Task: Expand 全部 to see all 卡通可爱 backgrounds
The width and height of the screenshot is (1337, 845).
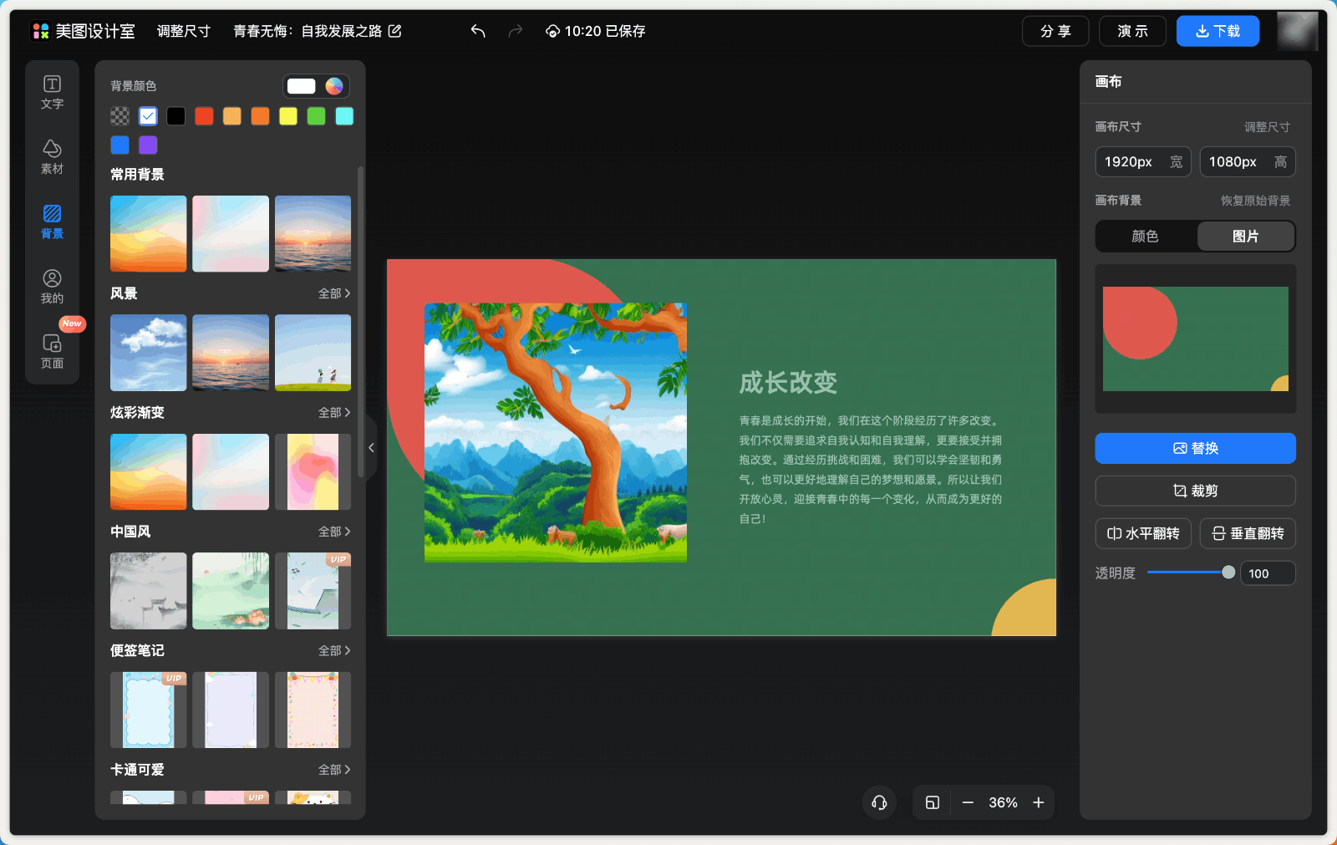Action: [333, 770]
